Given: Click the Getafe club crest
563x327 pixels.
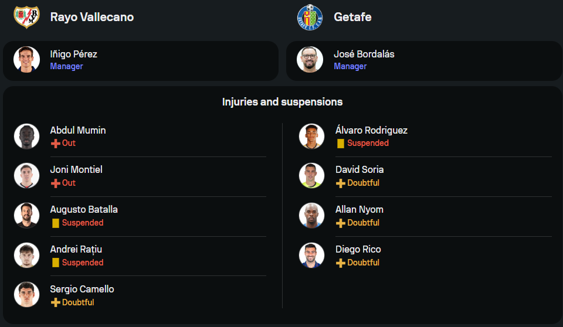Looking at the screenshot, I should 310,17.
